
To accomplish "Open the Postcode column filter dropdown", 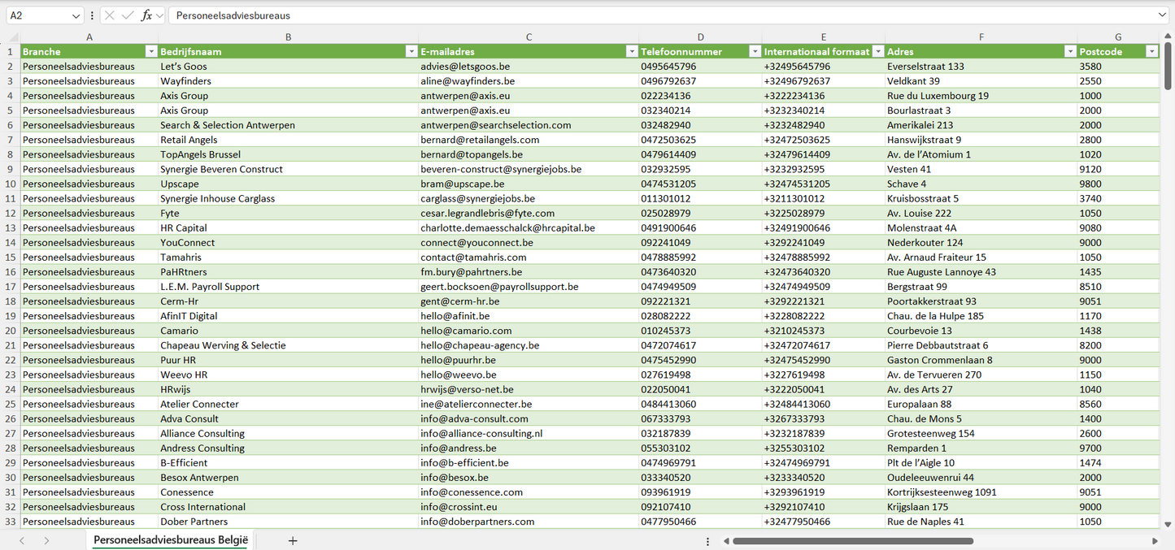I will (1151, 51).
